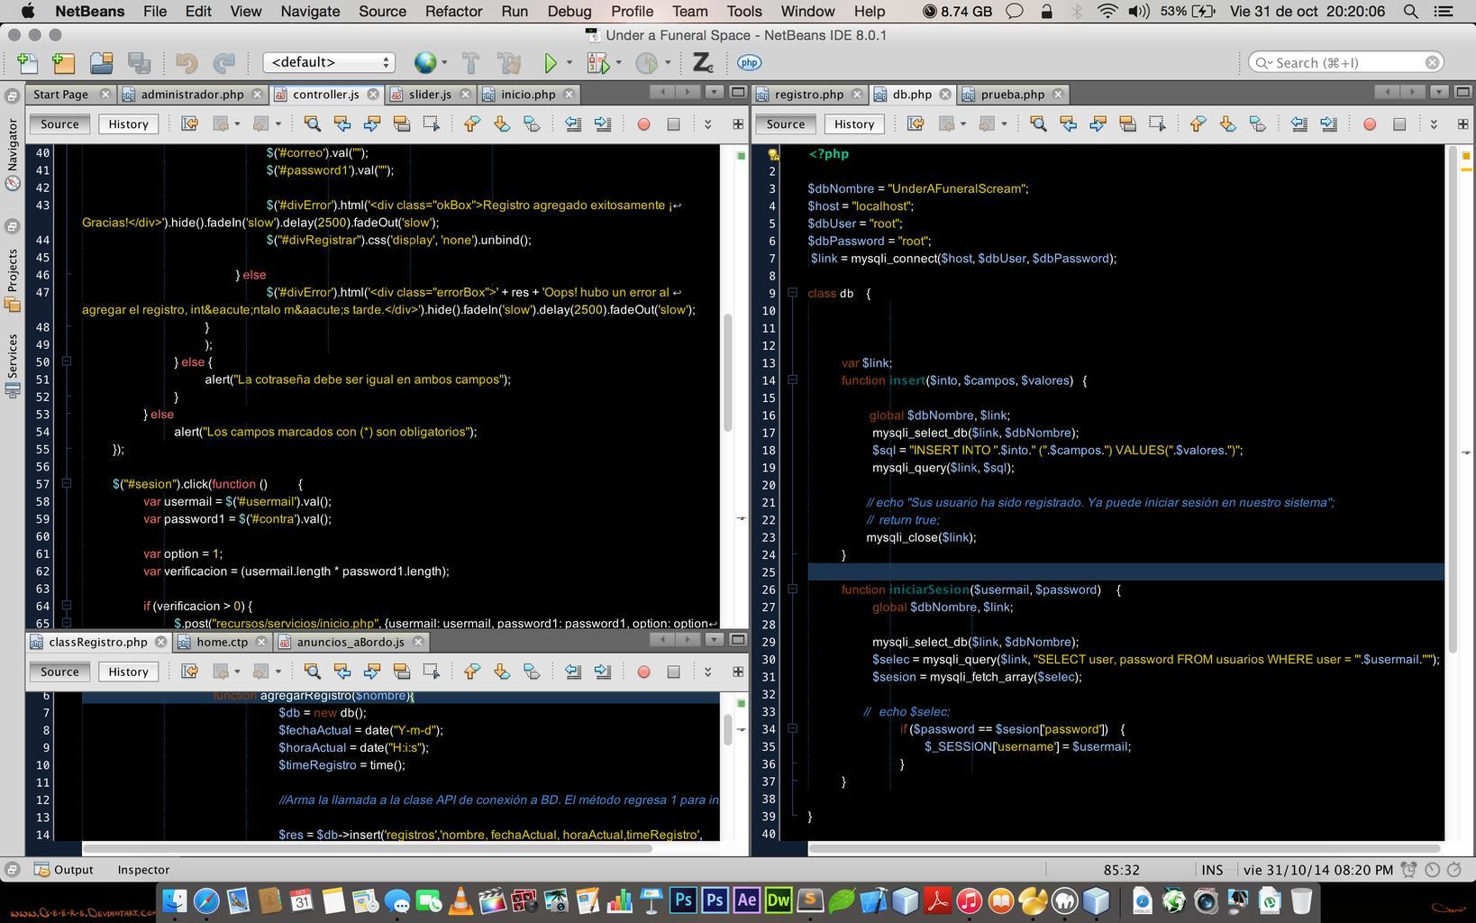
Task: Collapse the iniciarSesion function fold at line 26
Action: tap(792, 589)
